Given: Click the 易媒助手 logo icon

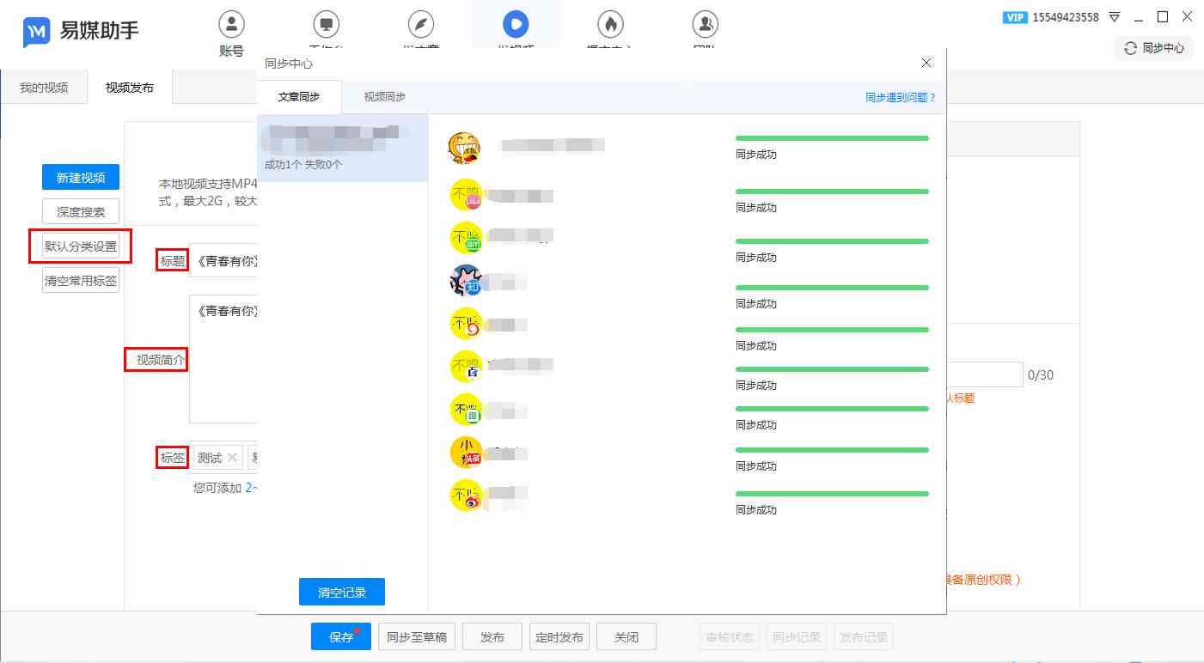Looking at the screenshot, I should click(36, 32).
